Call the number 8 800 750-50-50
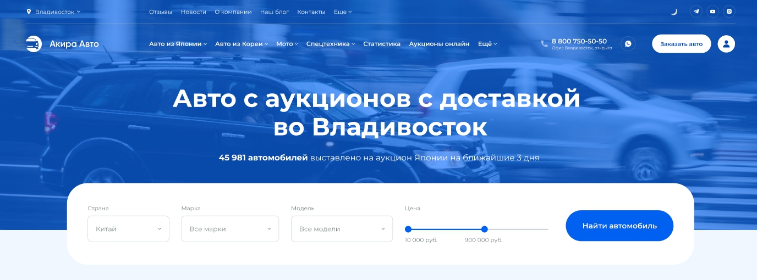 point(579,41)
